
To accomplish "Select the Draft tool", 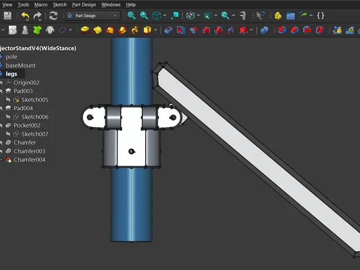I will 307,30.
